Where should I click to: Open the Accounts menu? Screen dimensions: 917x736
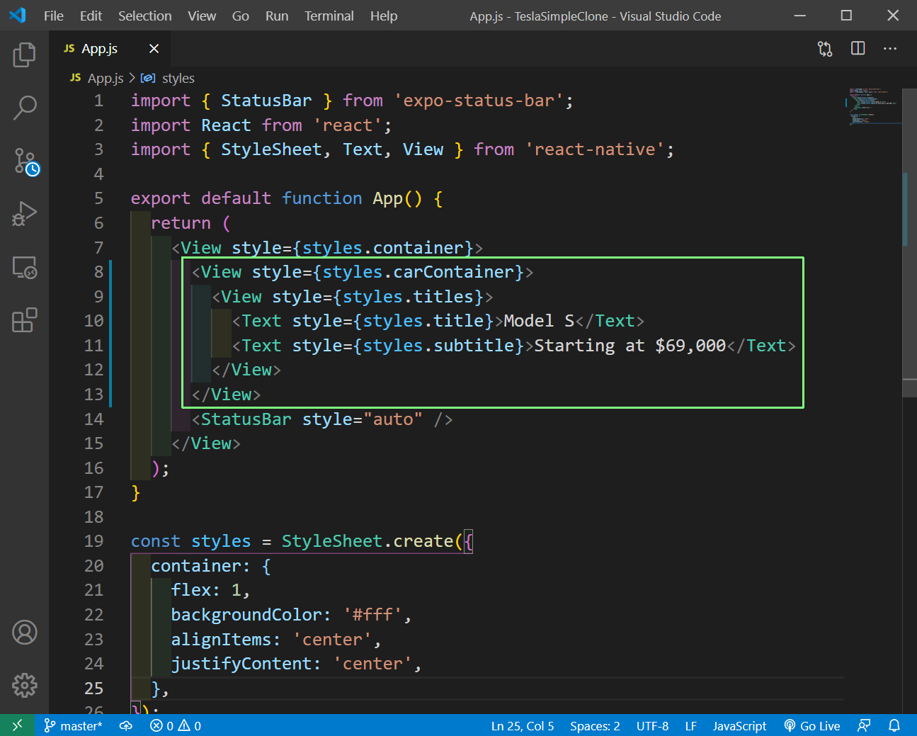[x=24, y=632]
